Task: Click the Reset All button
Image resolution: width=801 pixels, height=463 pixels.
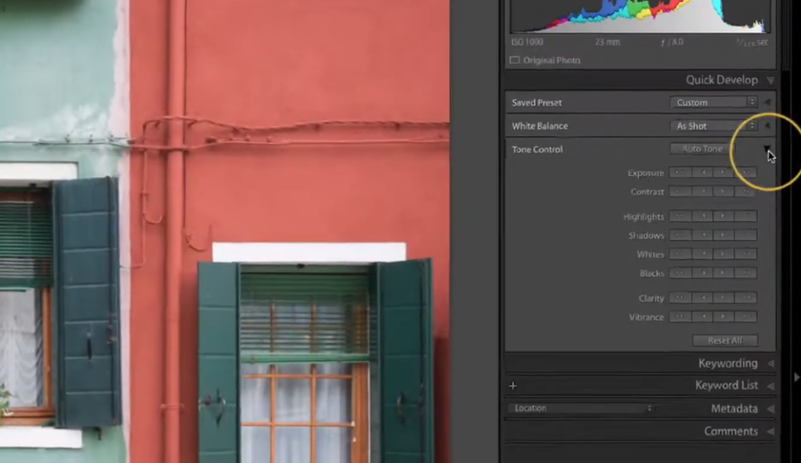Action: (726, 340)
